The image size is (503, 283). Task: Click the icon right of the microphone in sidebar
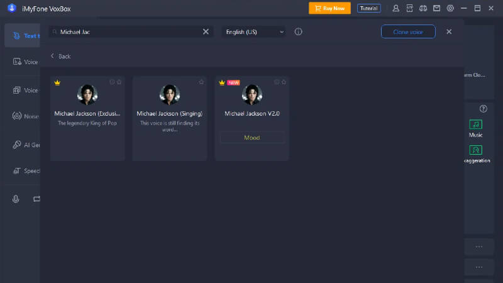[36, 199]
